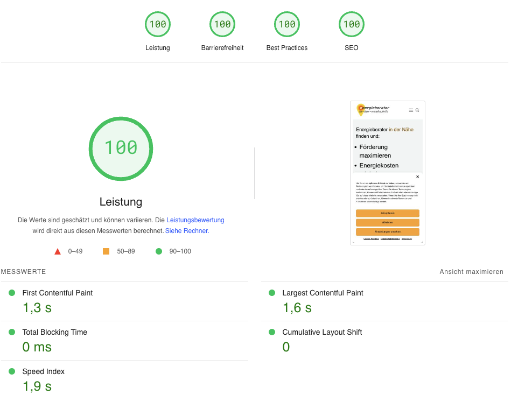Jump to the SEO score gauge
Screen dimensions: 511x402
[x=352, y=25]
